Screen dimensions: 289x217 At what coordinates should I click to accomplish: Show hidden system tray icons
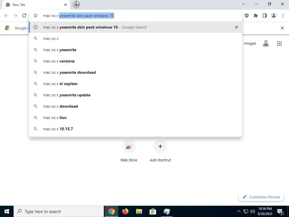pos(239,211)
